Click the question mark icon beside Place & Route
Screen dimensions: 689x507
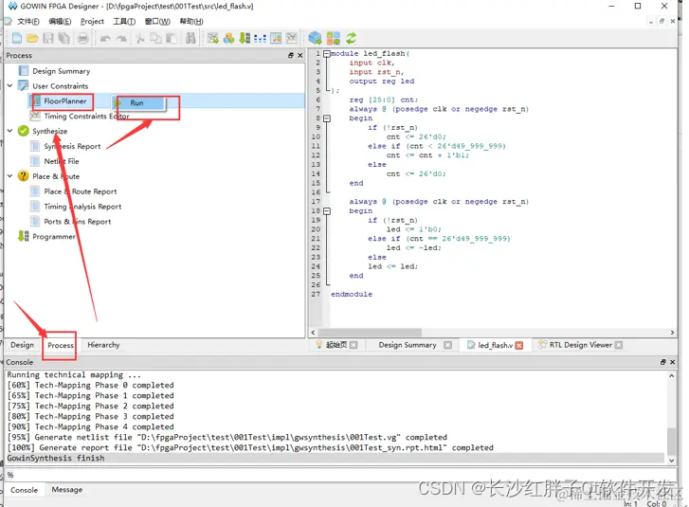coord(24,176)
